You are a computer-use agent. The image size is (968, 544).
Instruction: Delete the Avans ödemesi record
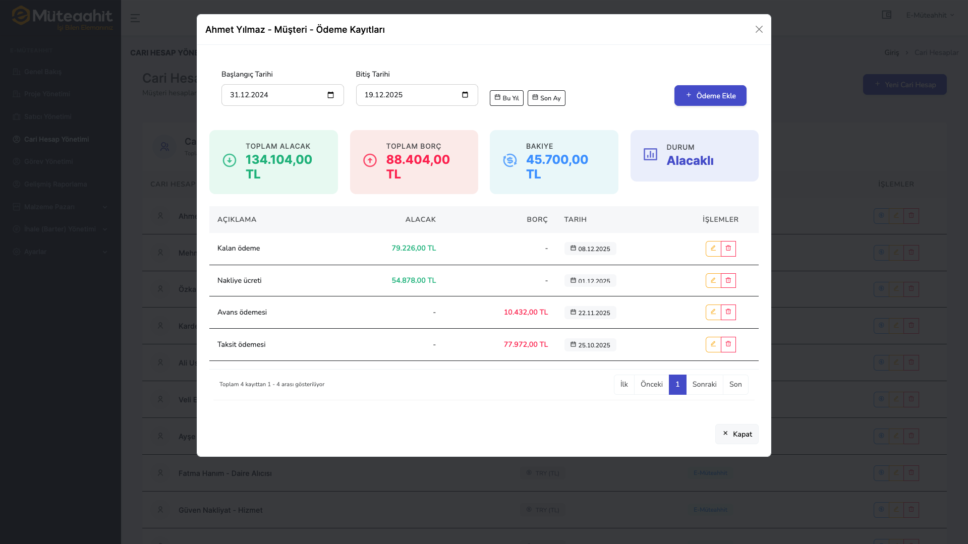click(728, 312)
